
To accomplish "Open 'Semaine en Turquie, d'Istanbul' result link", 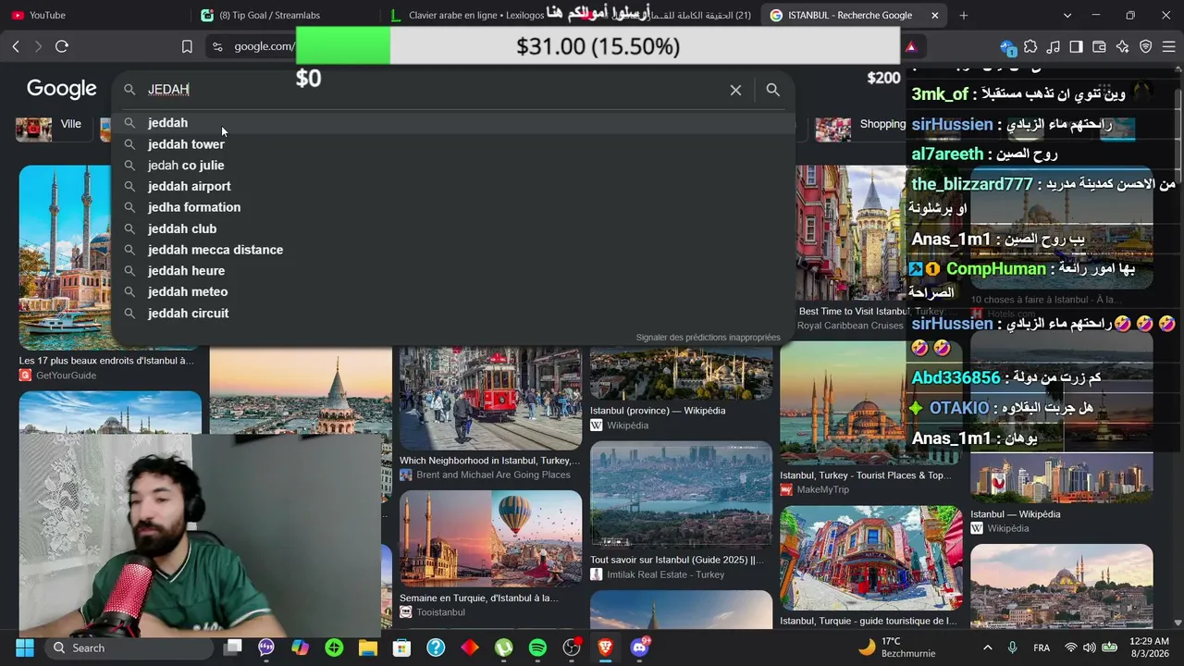I will coord(479,598).
